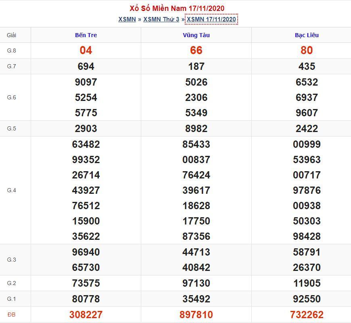The height and width of the screenshot is (323, 351).
Task: Click the G.7 number 435
Action: pos(307,67)
